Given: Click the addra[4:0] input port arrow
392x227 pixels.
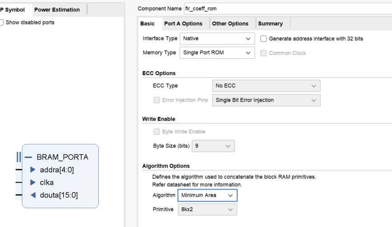Looking at the screenshot, I should pos(33,170).
